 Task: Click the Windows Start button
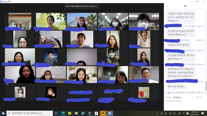click(x=3, y=113)
